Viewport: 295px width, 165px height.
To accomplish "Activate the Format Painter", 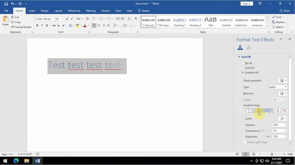I will [x=21, y=27].
